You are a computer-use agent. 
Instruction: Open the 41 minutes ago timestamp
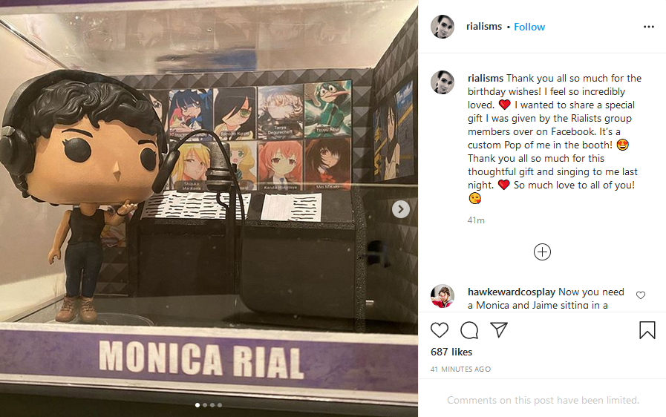click(x=460, y=369)
